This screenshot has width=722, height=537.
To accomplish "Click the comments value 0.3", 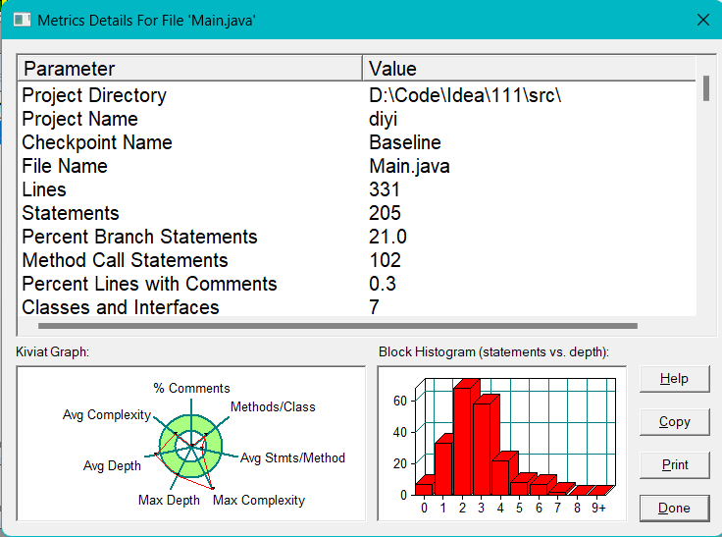I will [x=383, y=284].
